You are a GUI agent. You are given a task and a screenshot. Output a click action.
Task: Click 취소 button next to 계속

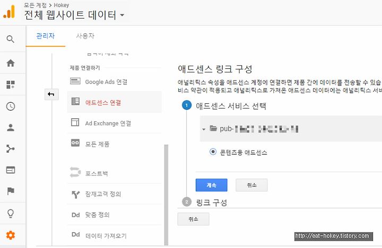(251, 185)
